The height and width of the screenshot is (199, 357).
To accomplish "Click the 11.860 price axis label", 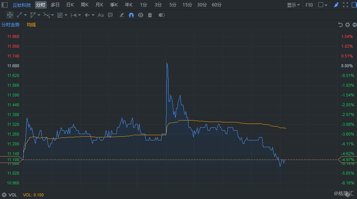I will (13, 36).
